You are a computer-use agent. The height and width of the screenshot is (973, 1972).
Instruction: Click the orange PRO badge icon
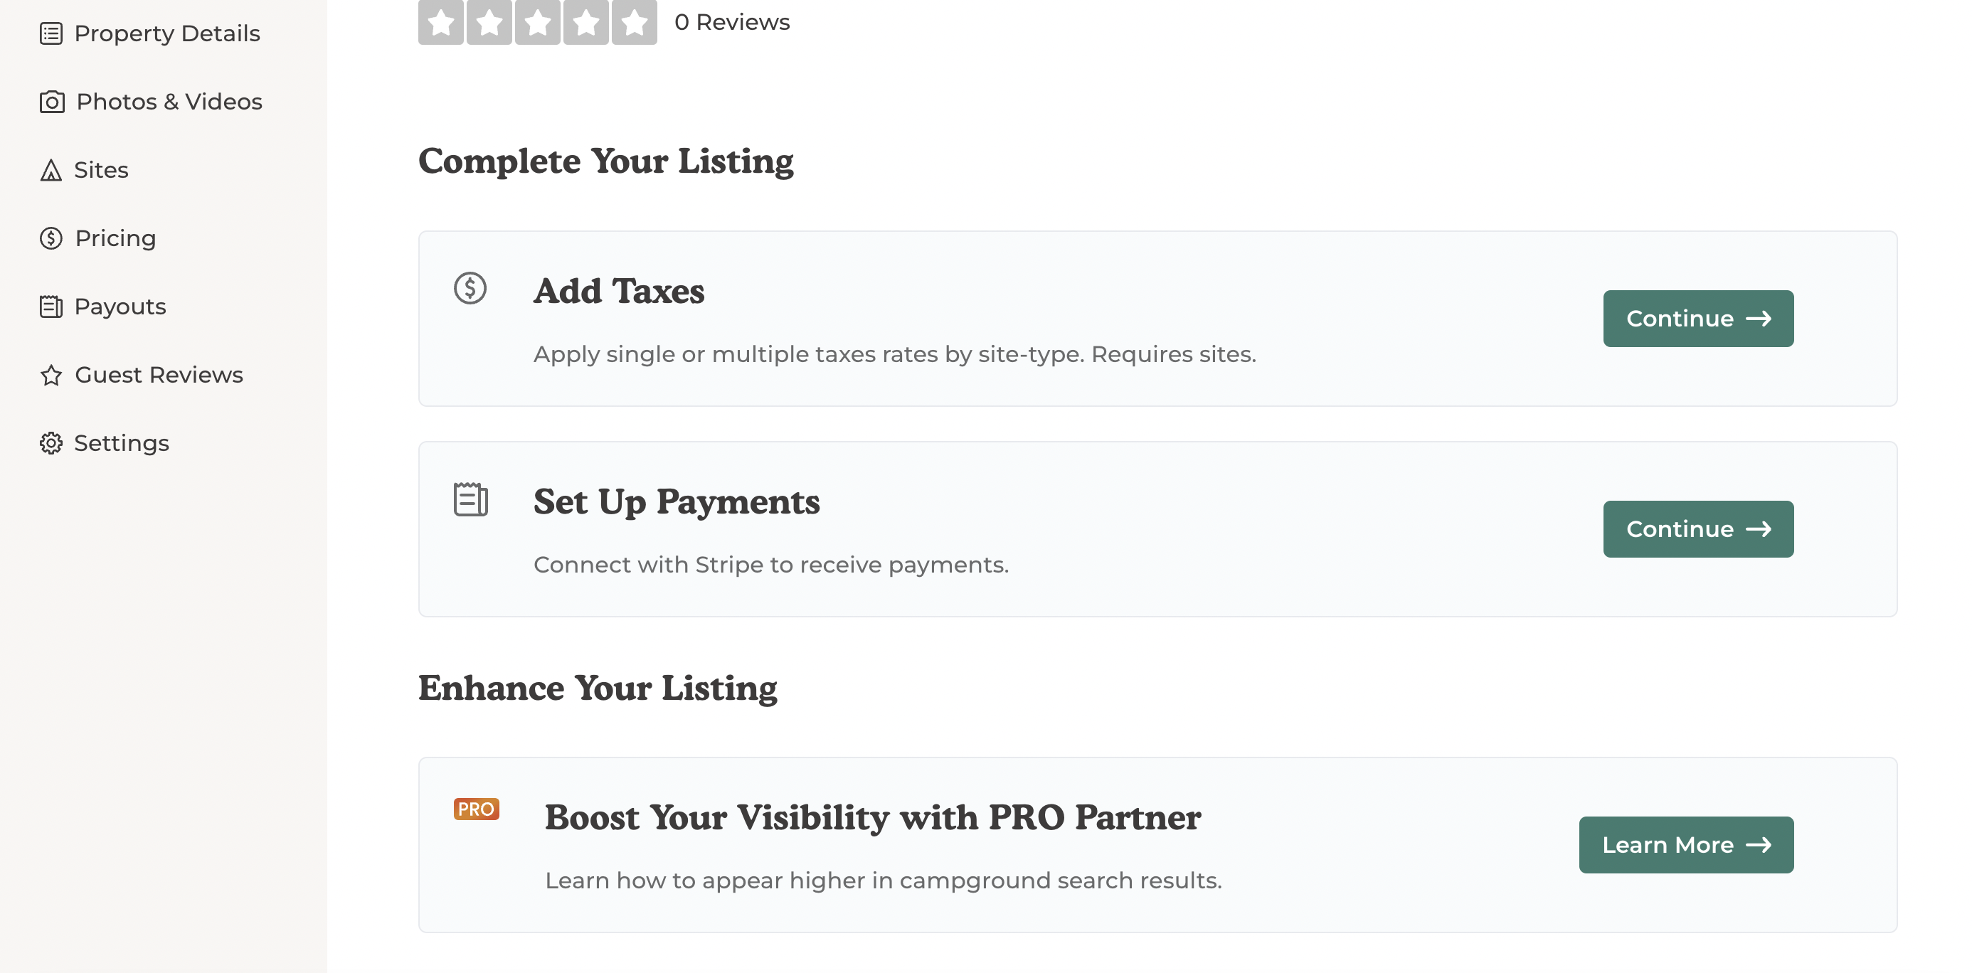tap(476, 809)
